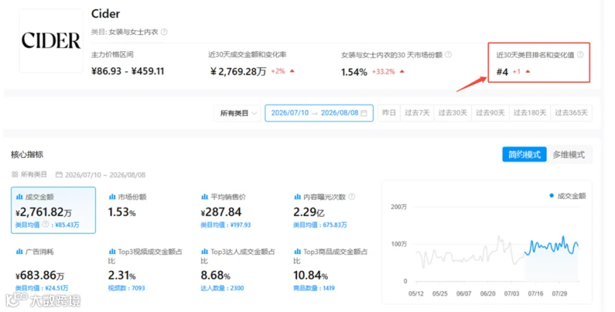Screen dimensions: 615x312
Task: Open help icon next to 女装与女士内衣 category
Action: point(164,32)
